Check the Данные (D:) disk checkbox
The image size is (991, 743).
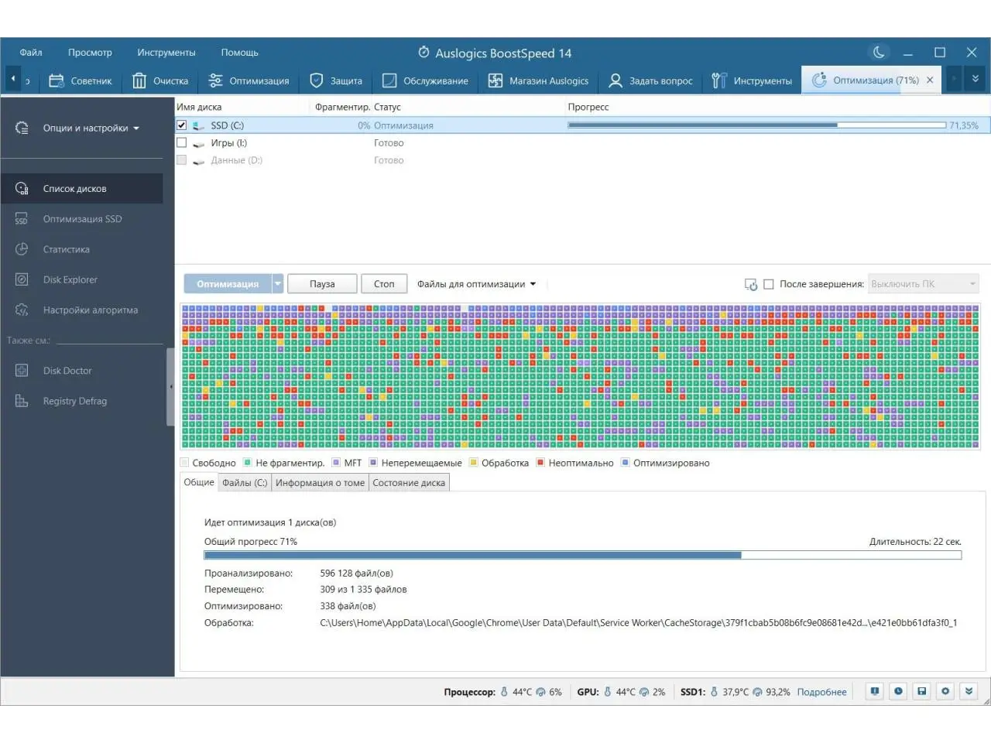182,160
